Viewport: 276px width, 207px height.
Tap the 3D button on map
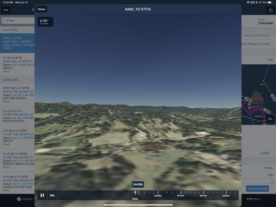tap(270, 119)
